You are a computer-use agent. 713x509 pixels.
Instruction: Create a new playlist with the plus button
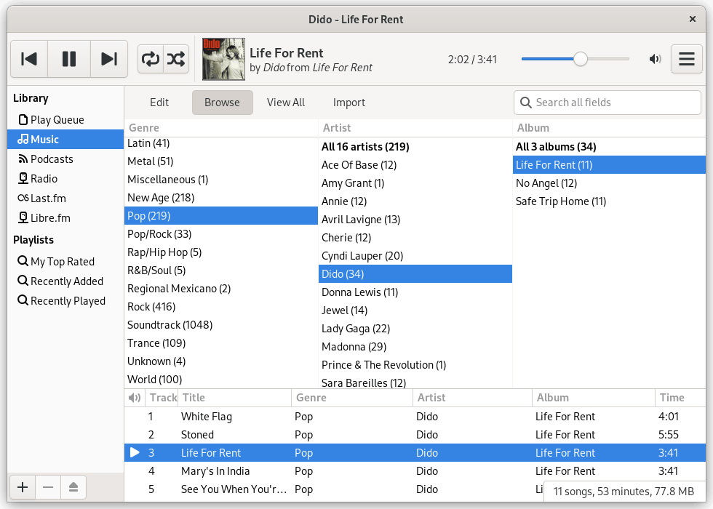(x=22, y=487)
